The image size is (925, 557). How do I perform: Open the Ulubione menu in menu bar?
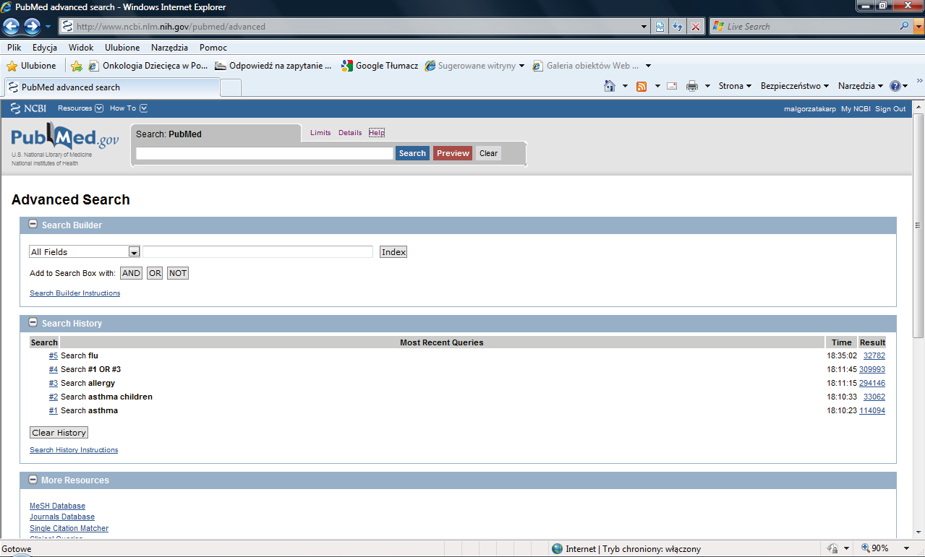point(122,48)
